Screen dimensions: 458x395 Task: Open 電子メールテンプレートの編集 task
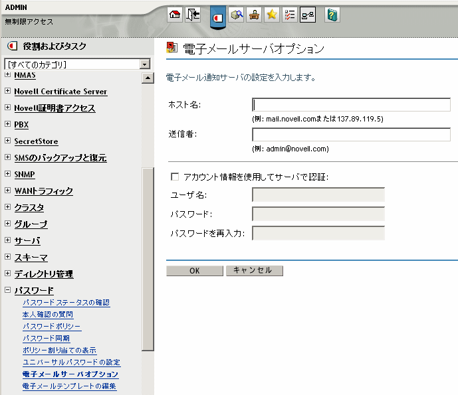click(x=70, y=386)
